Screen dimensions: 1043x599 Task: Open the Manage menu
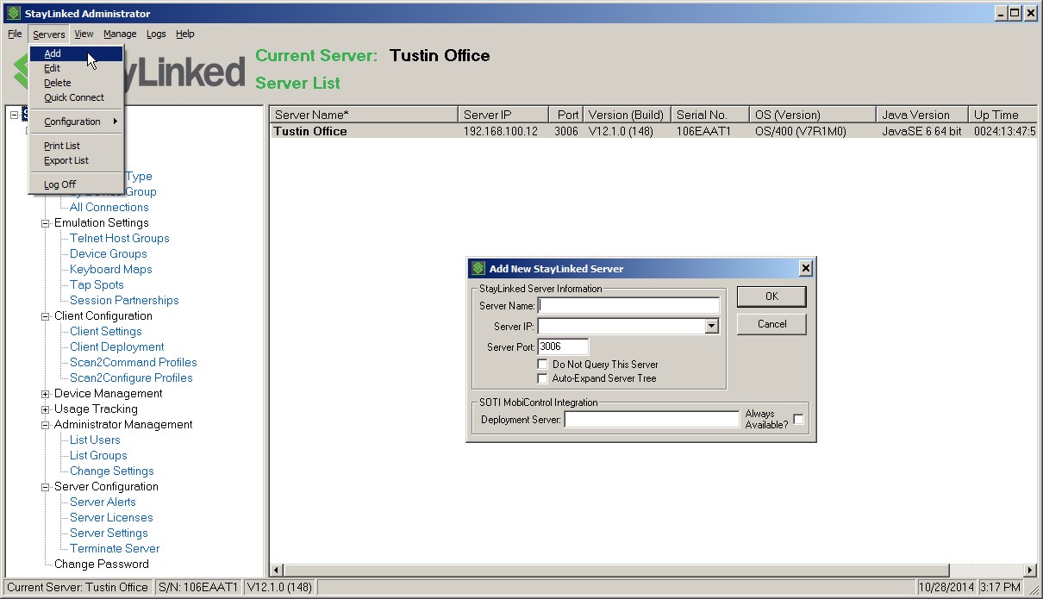tap(120, 34)
